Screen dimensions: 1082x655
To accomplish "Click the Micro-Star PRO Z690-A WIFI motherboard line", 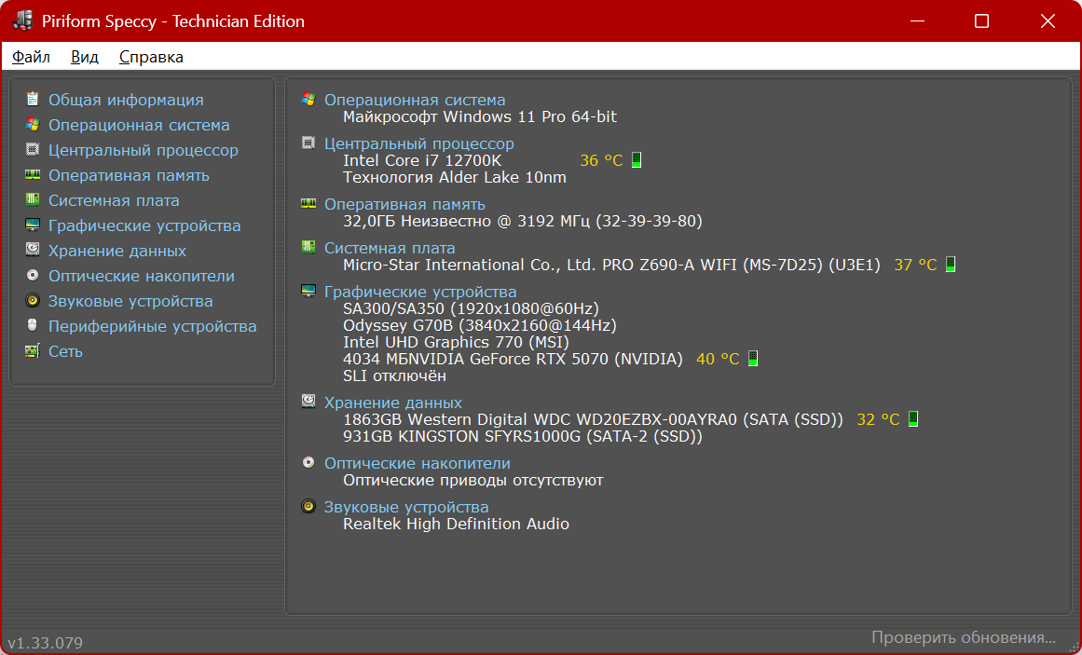I will coord(611,265).
